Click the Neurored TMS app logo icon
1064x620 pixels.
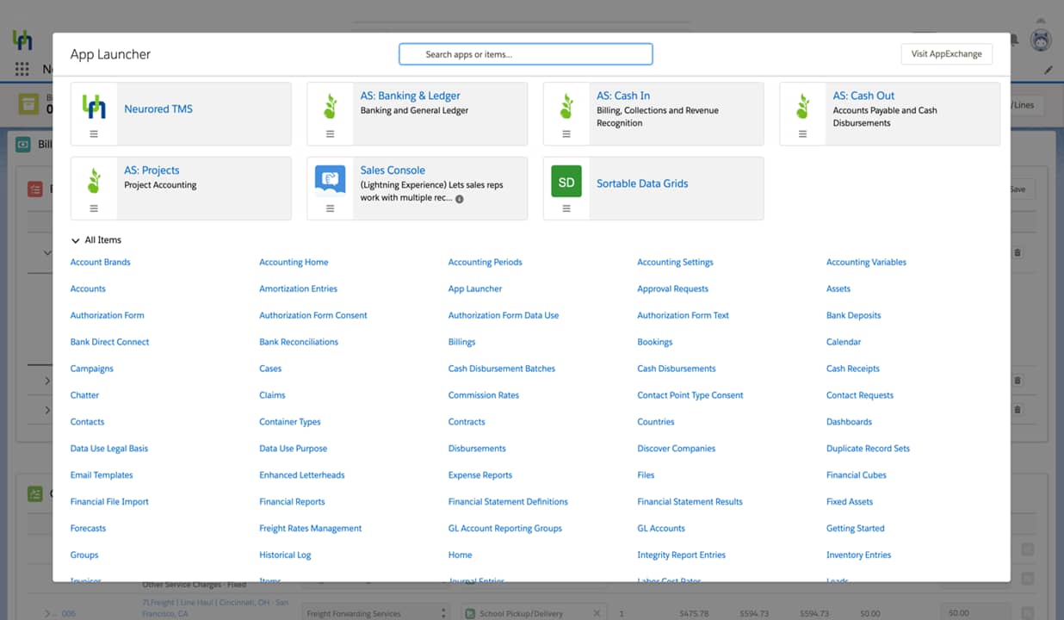[x=94, y=106]
